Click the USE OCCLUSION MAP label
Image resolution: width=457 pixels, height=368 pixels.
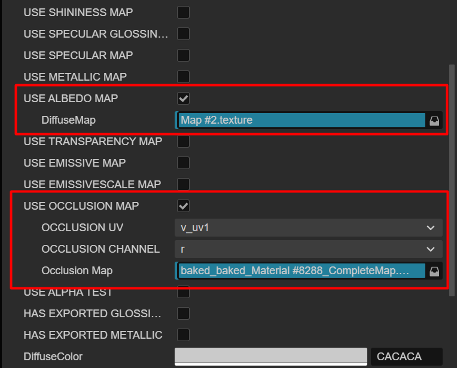81,206
